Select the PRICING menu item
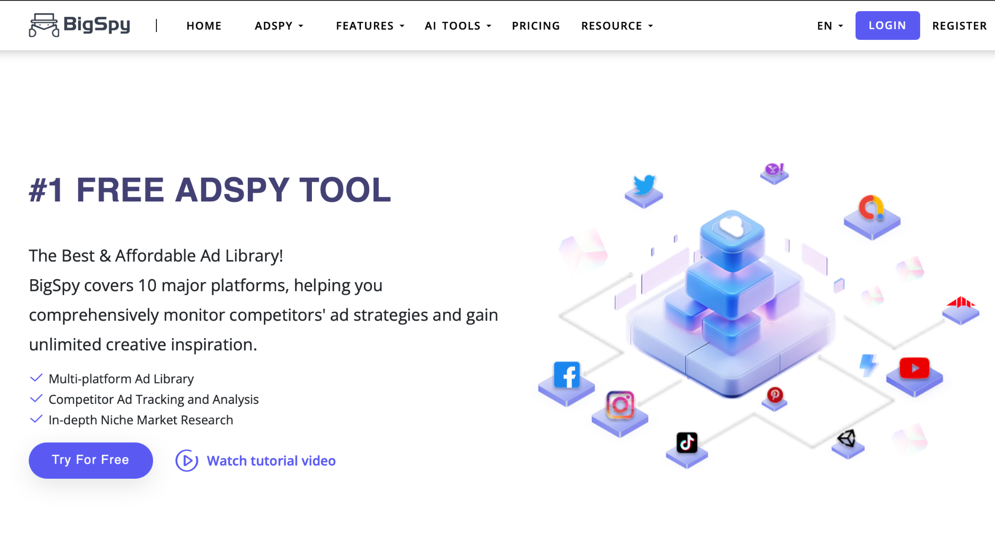The width and height of the screenshot is (995, 537). pos(535,26)
